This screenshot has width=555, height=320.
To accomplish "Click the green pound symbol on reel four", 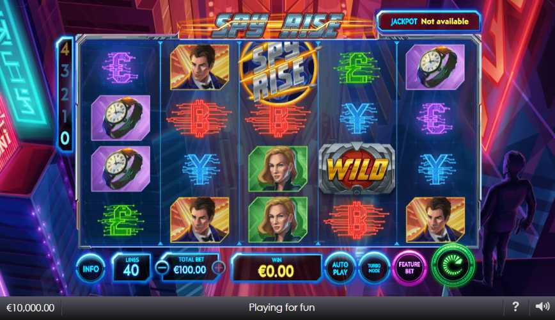I will 357,67.
